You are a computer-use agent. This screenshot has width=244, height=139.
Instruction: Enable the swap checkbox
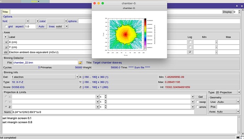tap(197, 102)
